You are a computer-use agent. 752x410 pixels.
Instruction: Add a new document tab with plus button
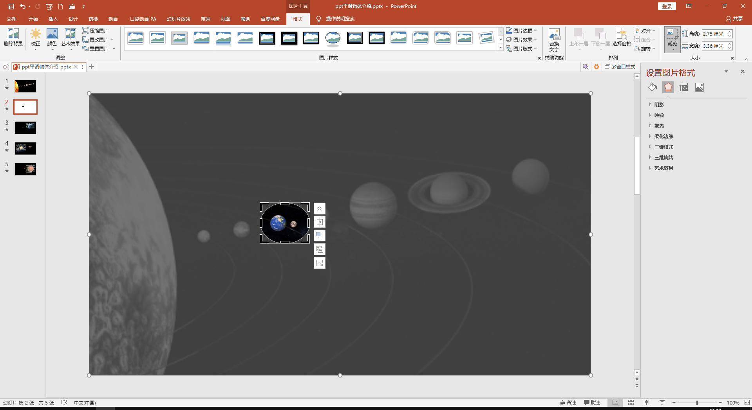[x=91, y=67]
